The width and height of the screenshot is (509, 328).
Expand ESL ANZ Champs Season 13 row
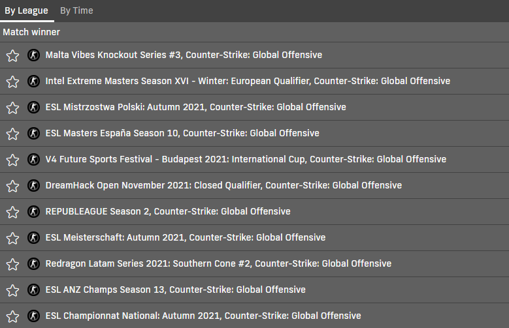pyautogui.click(x=255, y=290)
